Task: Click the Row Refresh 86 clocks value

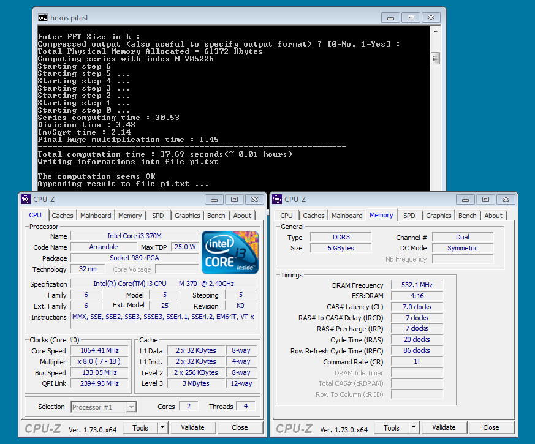Action: pyautogui.click(x=417, y=350)
